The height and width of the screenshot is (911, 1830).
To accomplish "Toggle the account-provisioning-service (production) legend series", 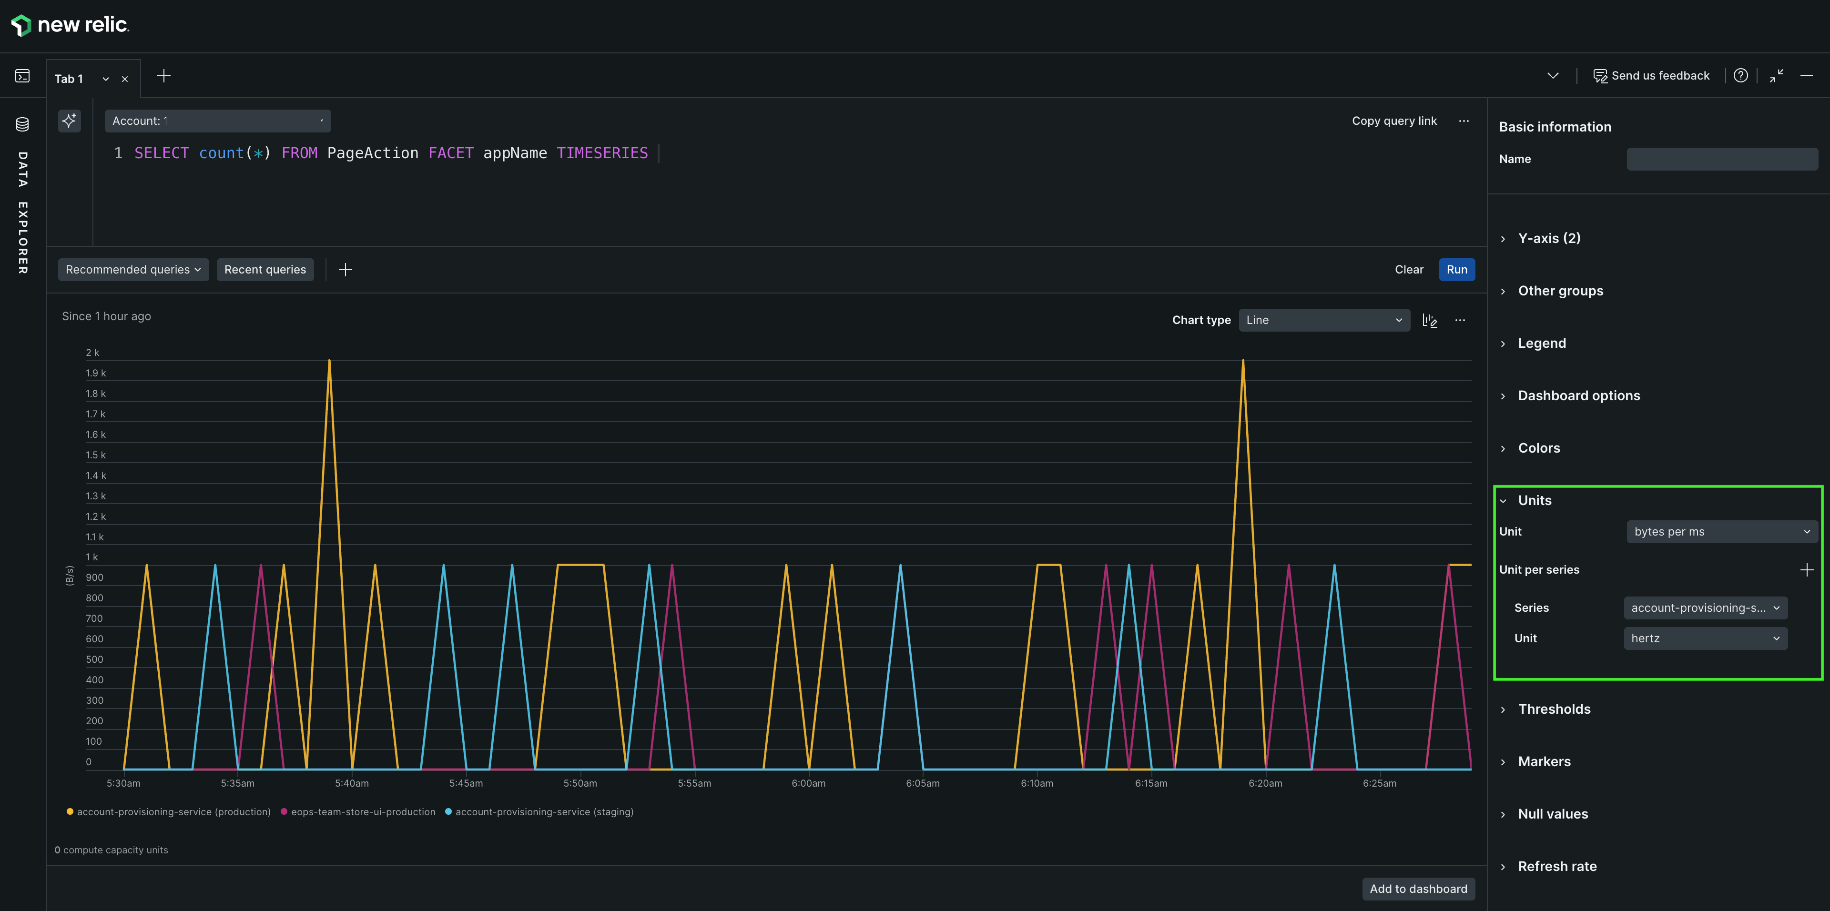I will coord(173,811).
